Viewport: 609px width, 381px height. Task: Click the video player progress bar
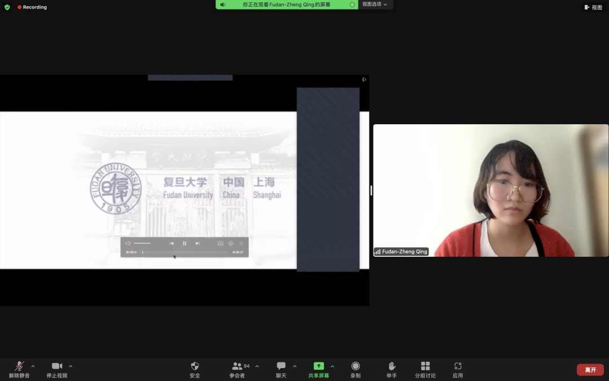coord(186,252)
